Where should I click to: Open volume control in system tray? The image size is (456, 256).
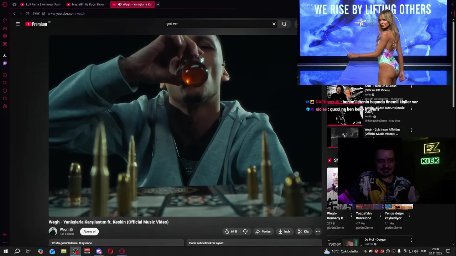click(x=416, y=251)
